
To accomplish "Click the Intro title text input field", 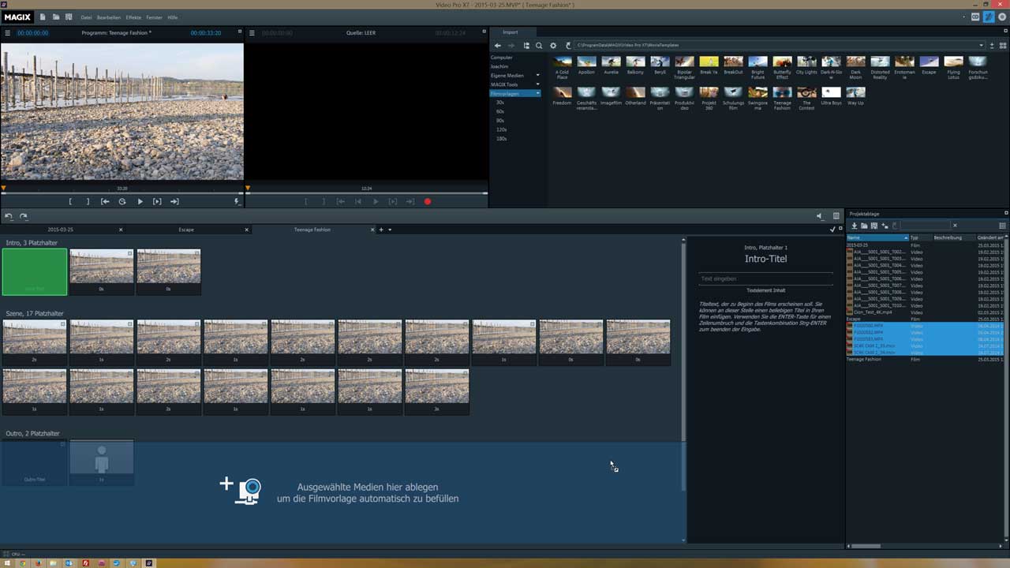I will [x=765, y=278].
